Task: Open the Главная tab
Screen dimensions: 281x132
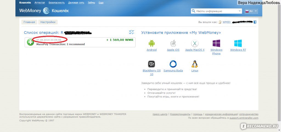Action: click(x=29, y=22)
